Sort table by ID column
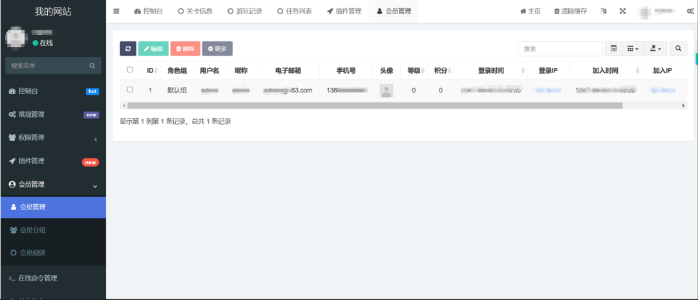 pos(150,70)
